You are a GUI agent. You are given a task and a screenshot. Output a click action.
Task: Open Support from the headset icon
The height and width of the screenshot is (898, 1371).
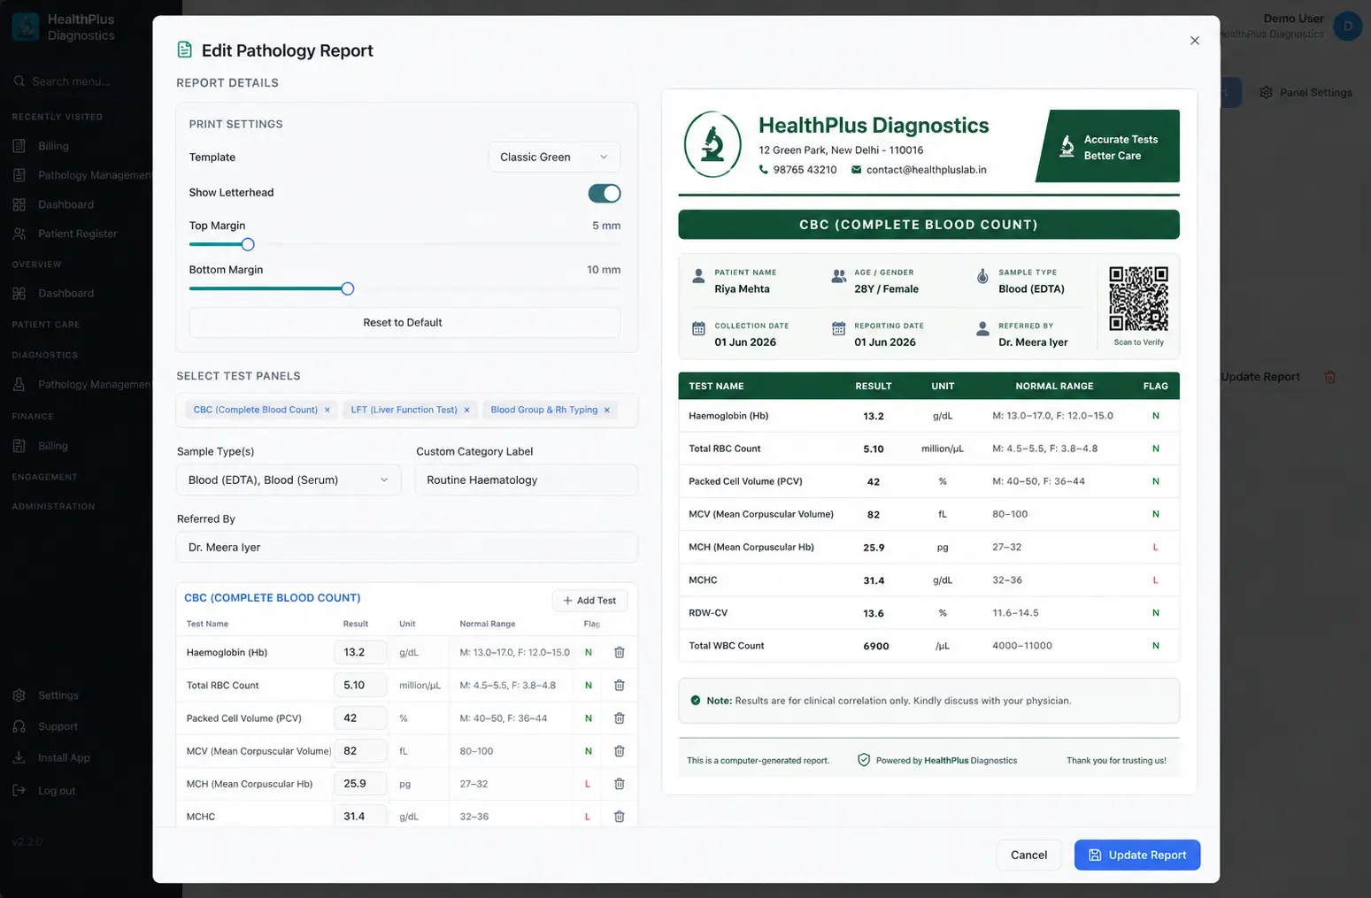tap(19, 726)
